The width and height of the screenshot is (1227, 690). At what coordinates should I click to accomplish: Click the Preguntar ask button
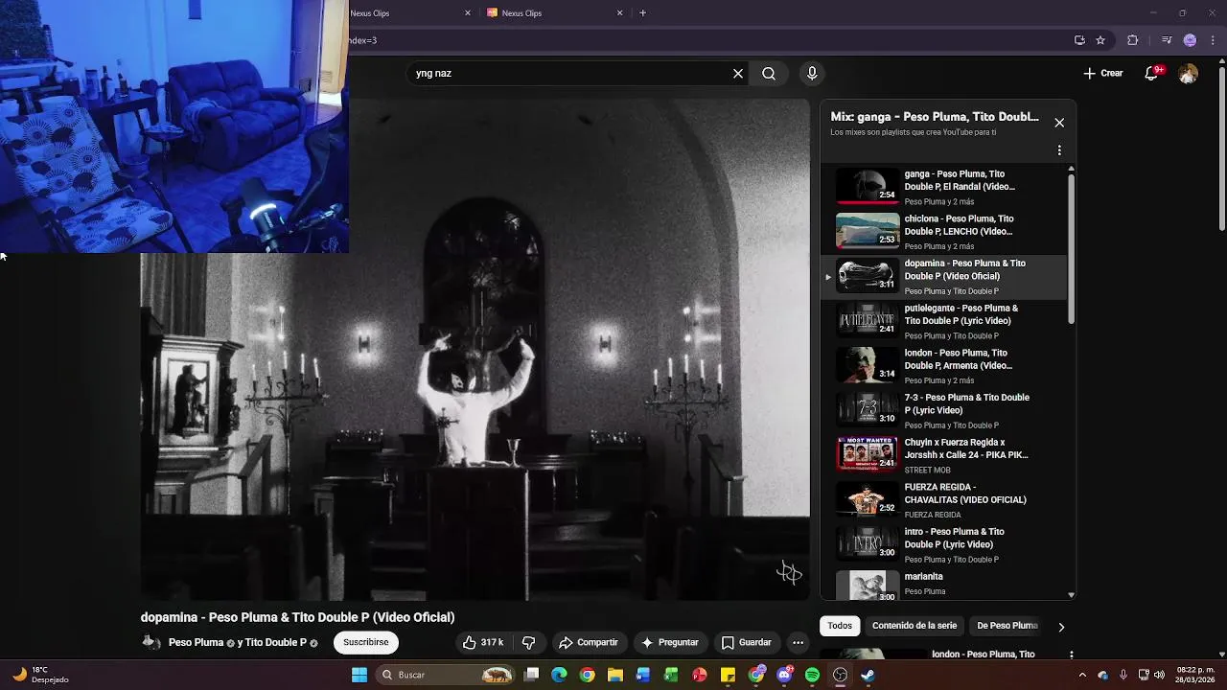coord(670,642)
